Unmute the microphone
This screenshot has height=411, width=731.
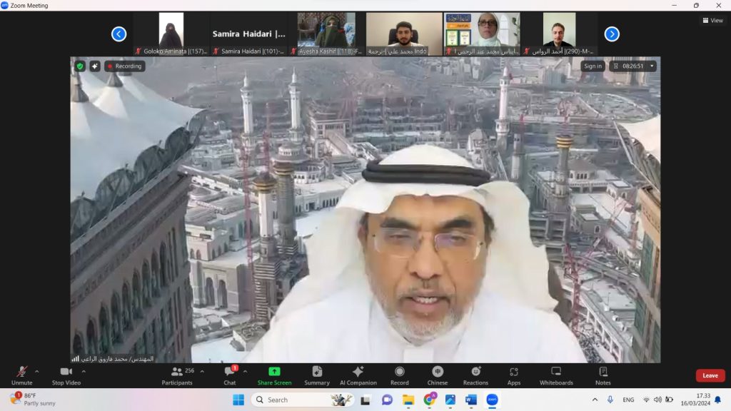22,375
